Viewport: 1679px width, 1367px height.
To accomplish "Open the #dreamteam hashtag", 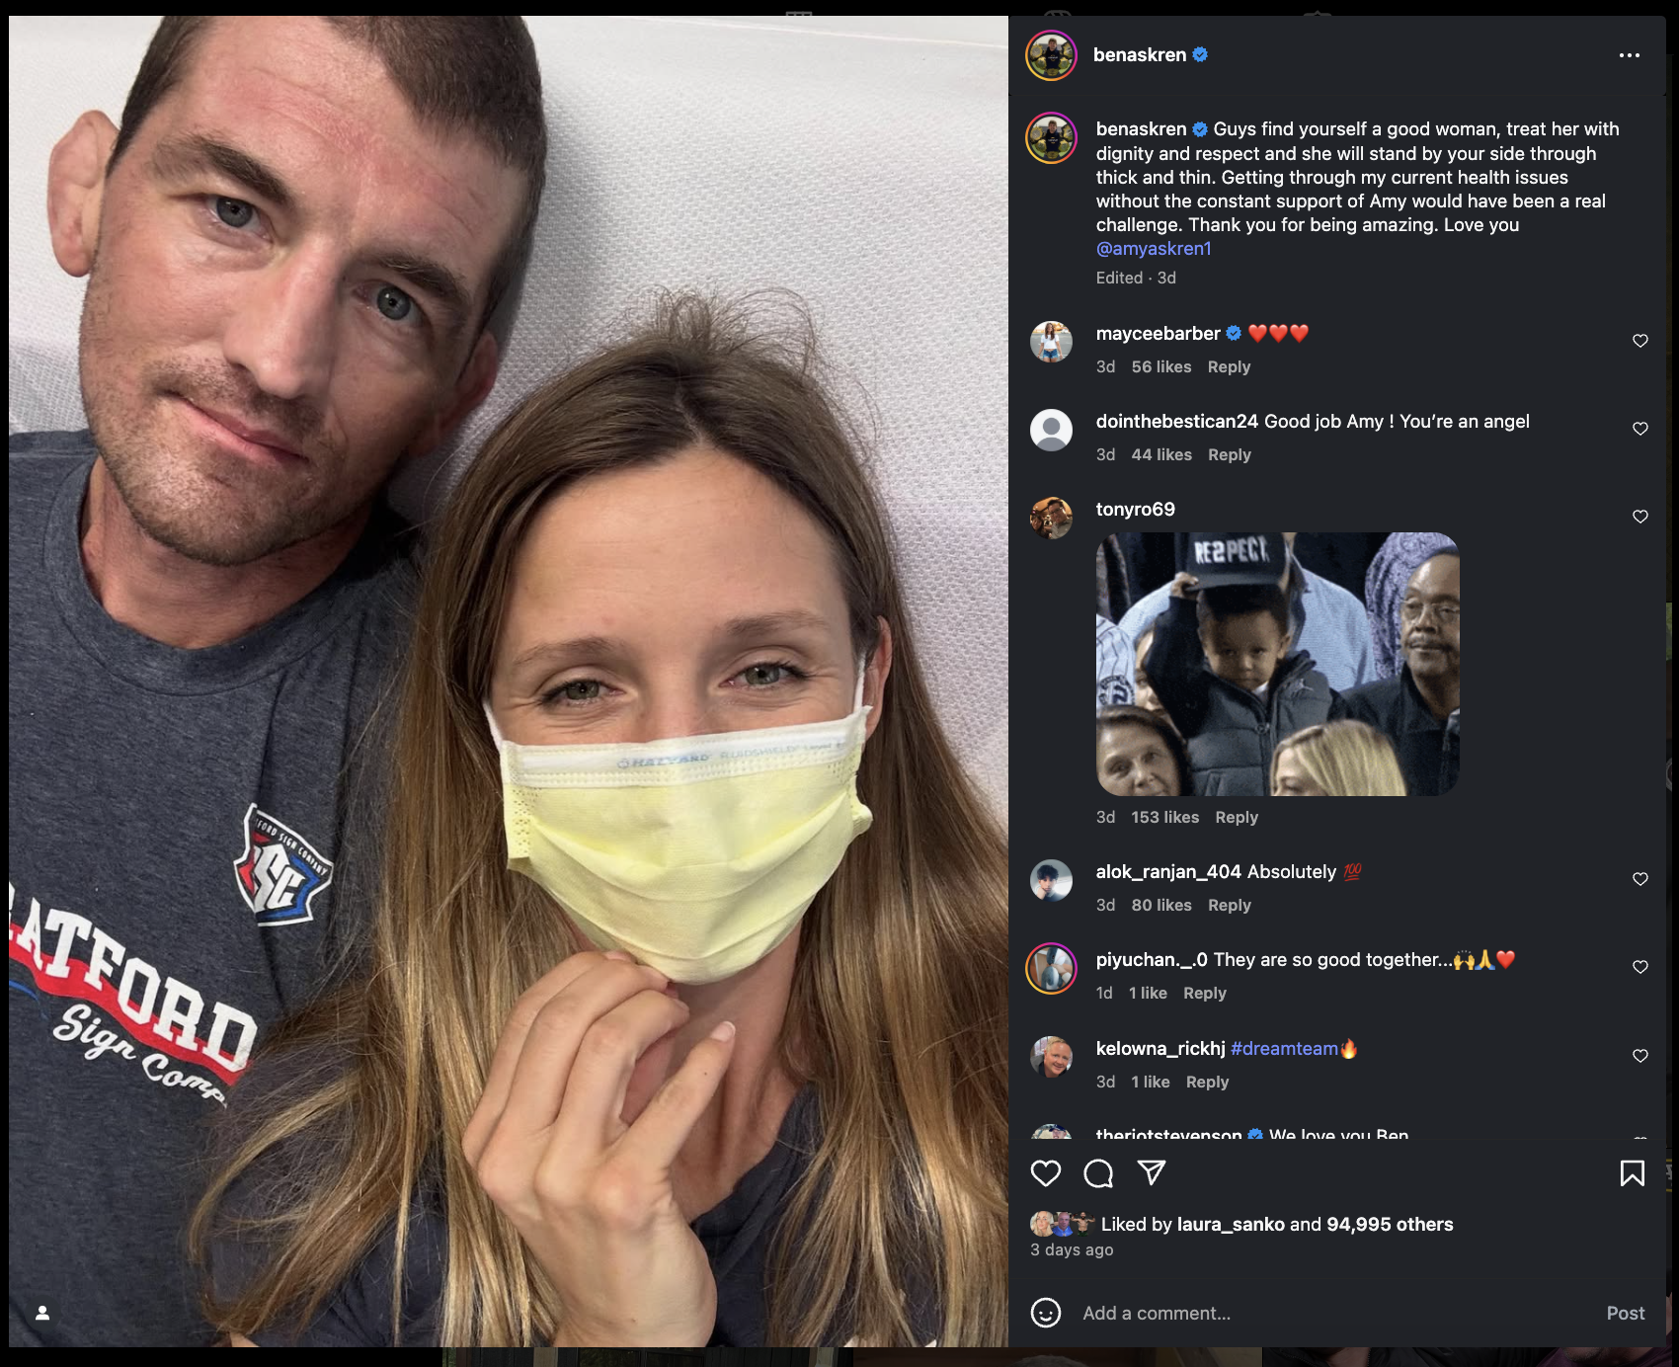I will 1284,1049.
